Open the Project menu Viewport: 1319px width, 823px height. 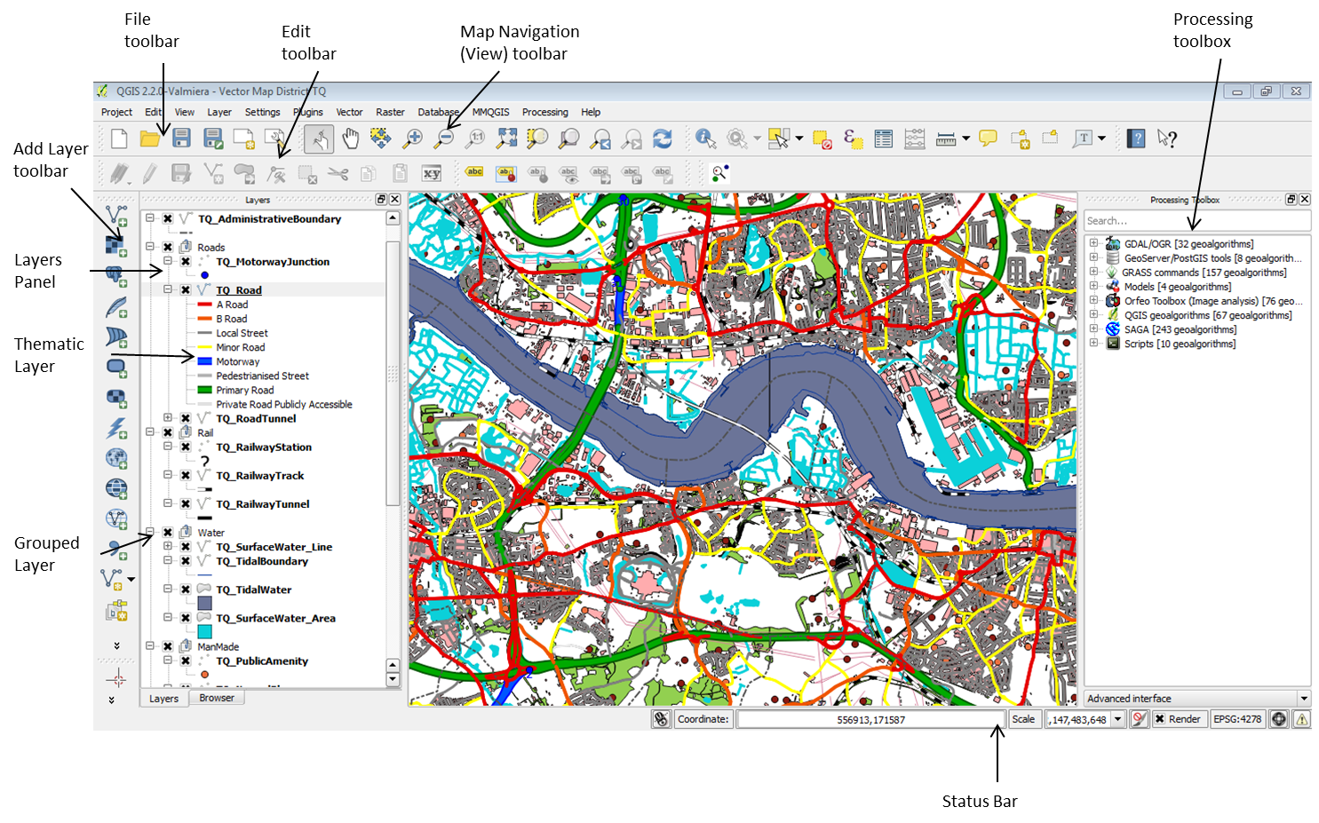click(116, 112)
